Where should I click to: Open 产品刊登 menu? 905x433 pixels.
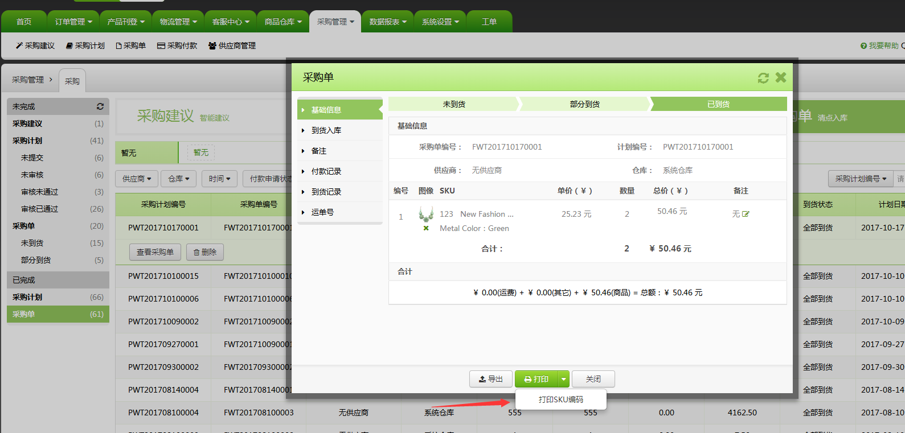[x=126, y=22]
